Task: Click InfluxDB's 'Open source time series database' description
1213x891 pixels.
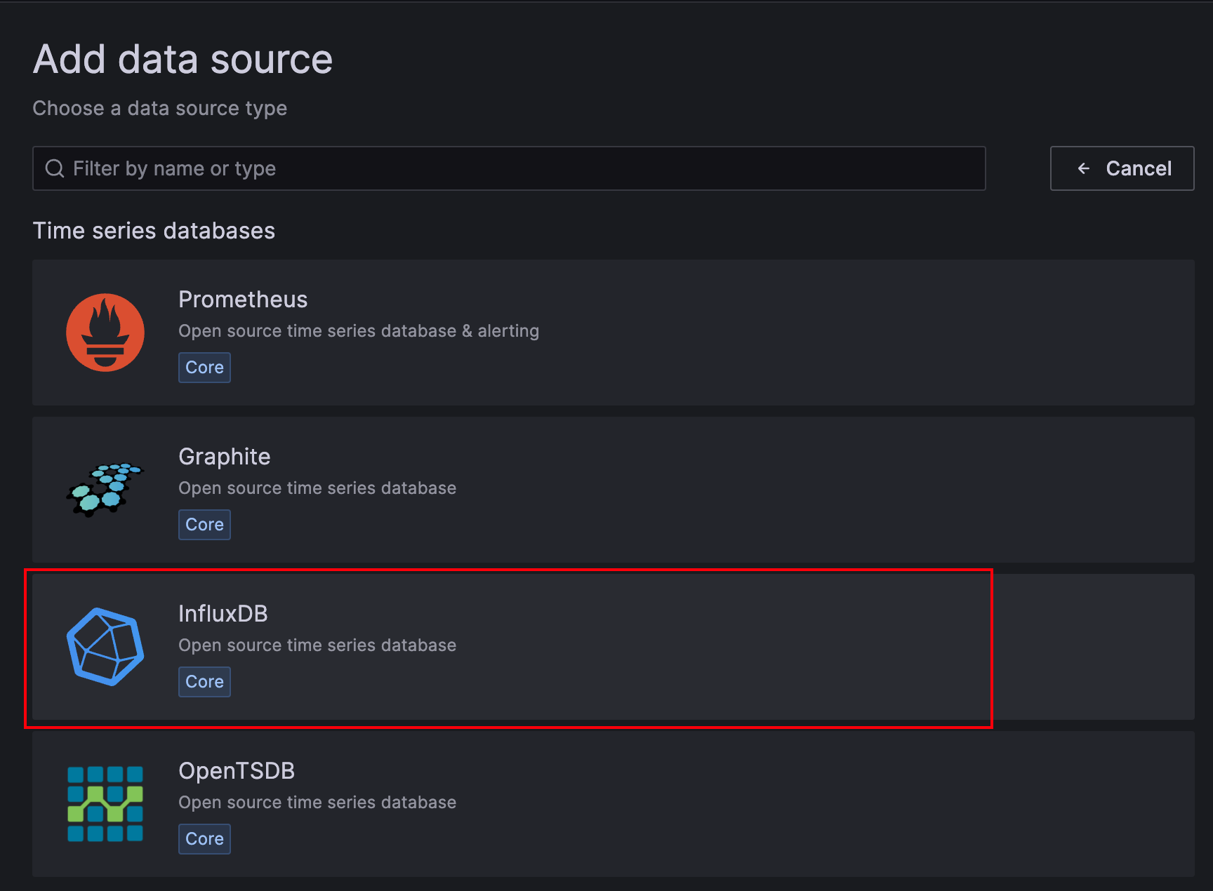Action: tap(317, 645)
